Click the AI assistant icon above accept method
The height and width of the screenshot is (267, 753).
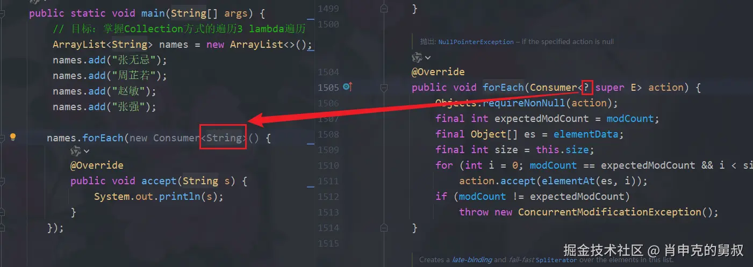click(75, 151)
